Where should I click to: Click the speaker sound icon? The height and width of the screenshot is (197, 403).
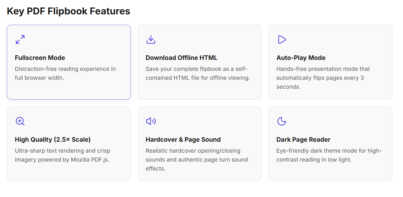151,121
